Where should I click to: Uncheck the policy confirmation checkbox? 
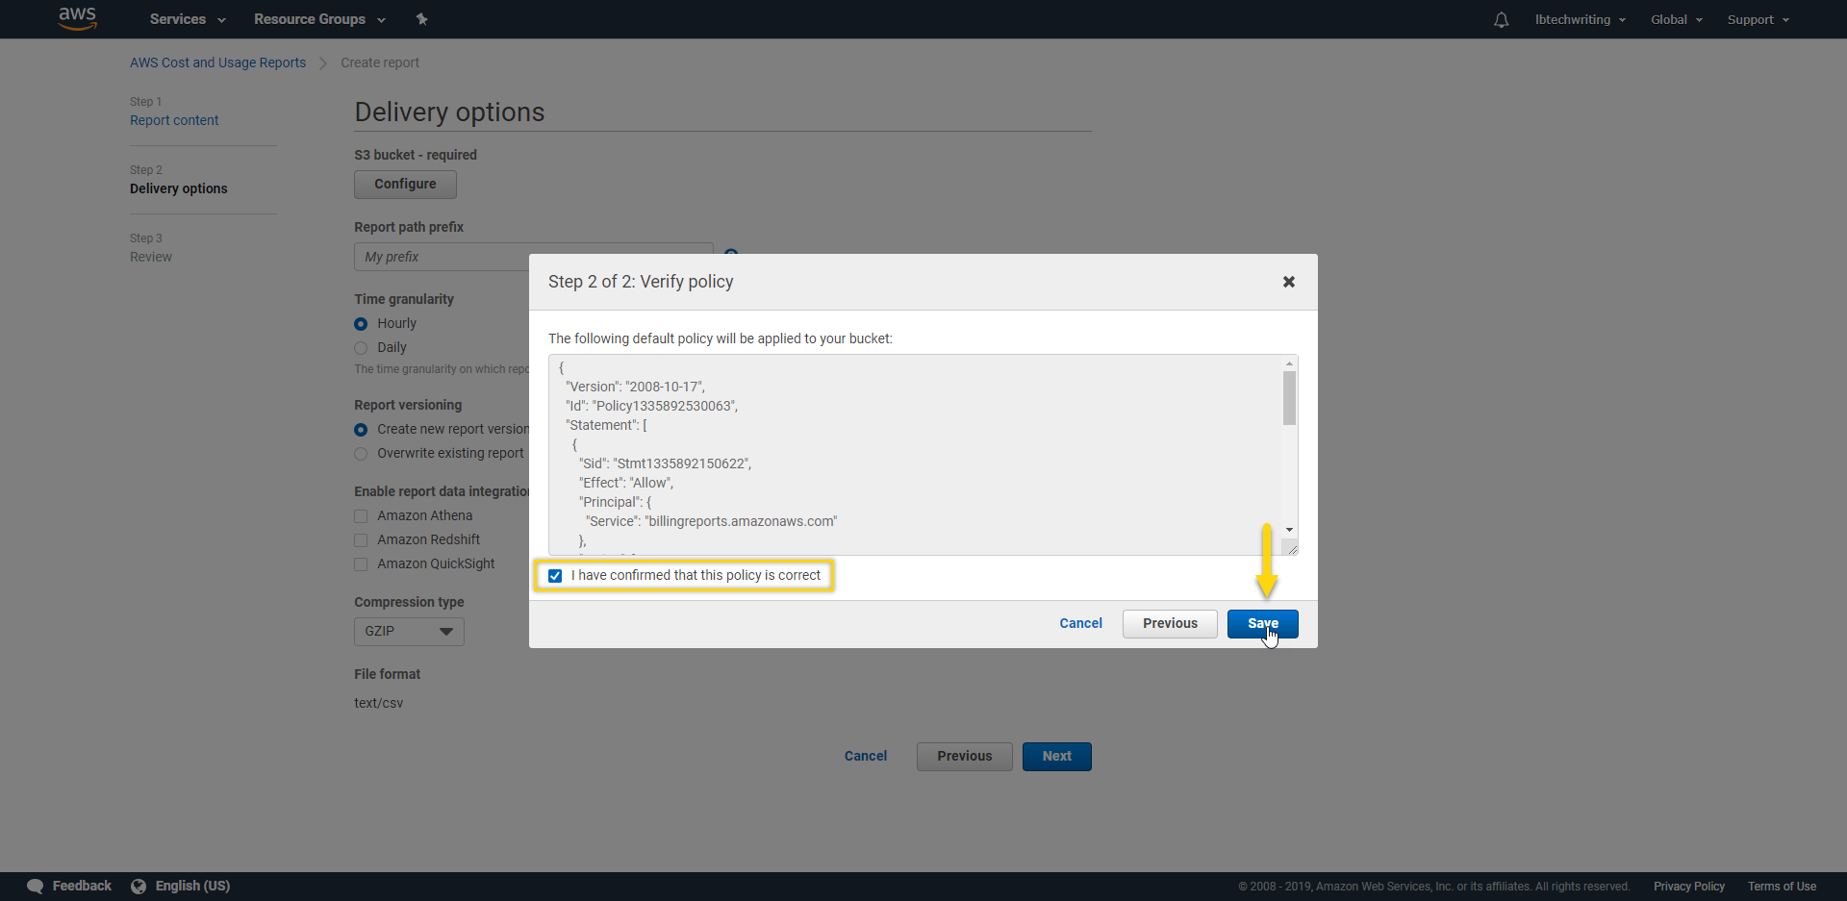(555, 576)
